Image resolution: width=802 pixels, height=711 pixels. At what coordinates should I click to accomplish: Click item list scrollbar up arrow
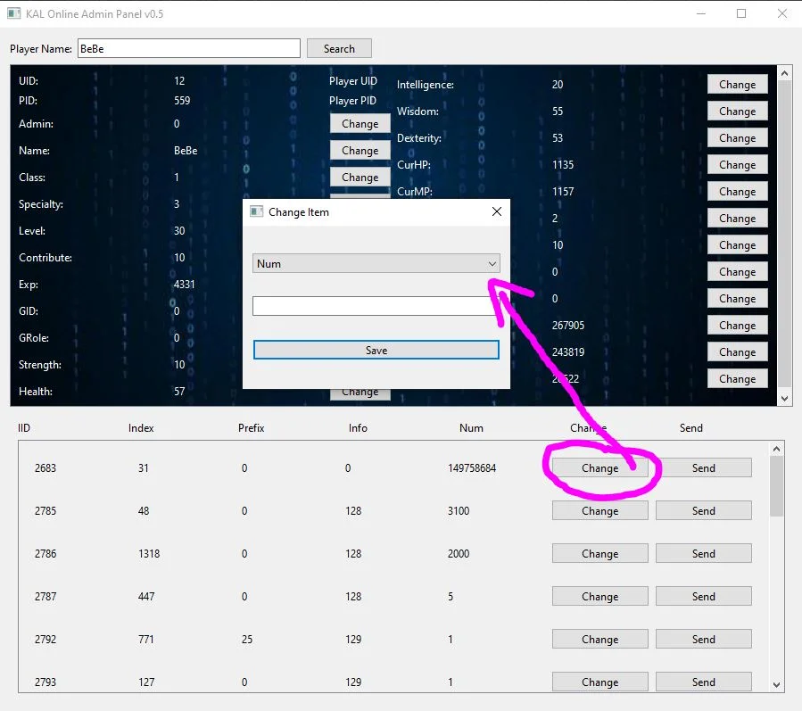[x=776, y=449]
